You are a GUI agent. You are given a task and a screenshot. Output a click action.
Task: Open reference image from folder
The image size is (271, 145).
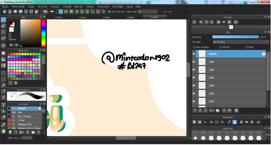pos(200,122)
